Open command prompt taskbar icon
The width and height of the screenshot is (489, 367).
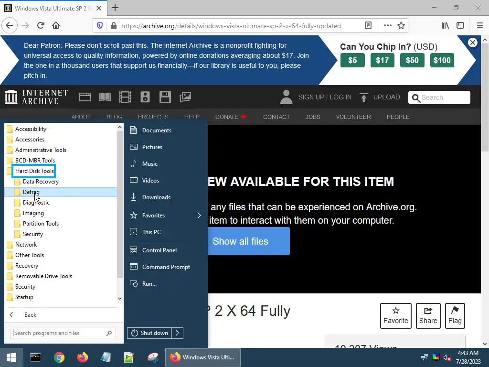(x=35, y=357)
